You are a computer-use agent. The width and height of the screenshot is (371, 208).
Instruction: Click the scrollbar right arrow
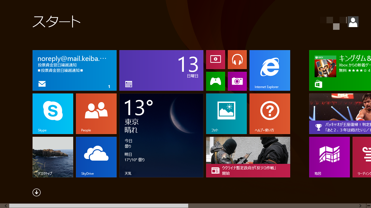(x=360, y=206)
